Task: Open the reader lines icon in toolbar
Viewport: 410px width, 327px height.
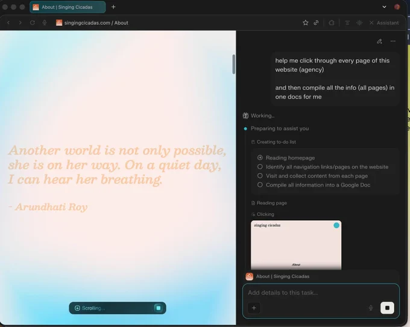Action: pyautogui.click(x=347, y=23)
